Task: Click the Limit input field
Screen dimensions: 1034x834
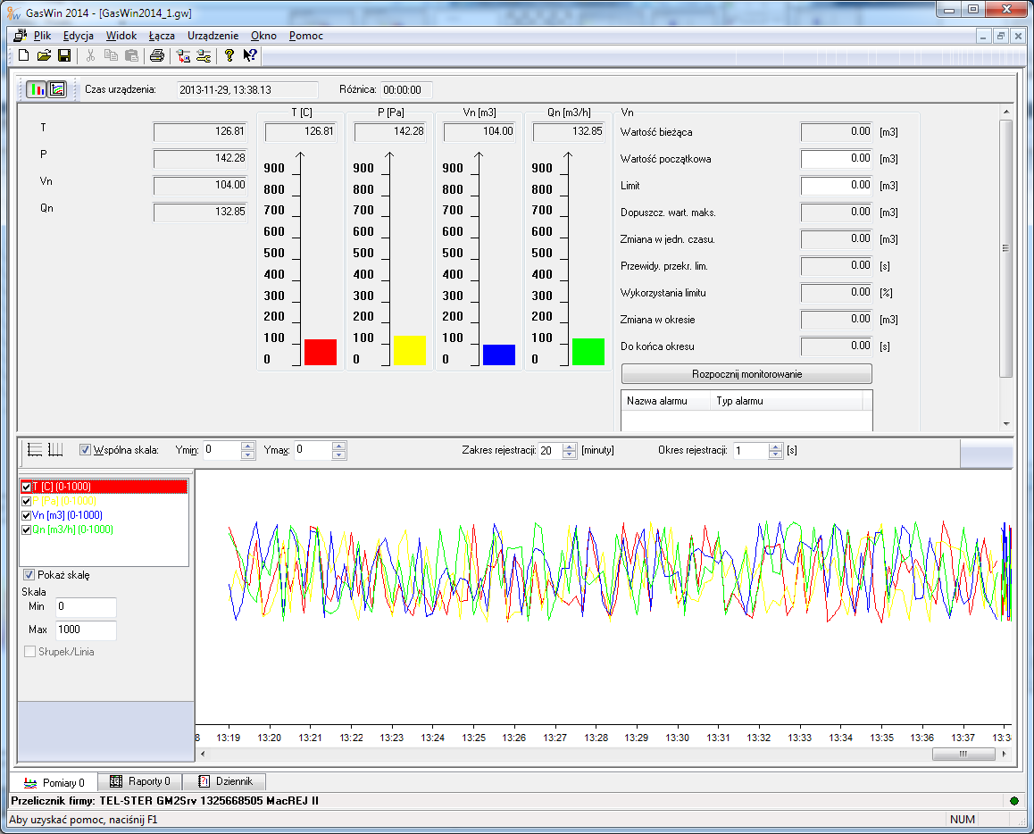Action: [x=837, y=185]
